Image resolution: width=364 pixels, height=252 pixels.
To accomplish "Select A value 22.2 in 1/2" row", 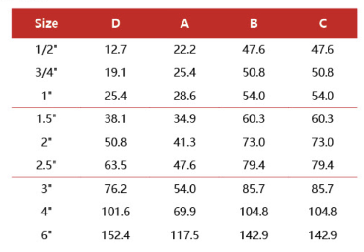I will pos(184,50).
